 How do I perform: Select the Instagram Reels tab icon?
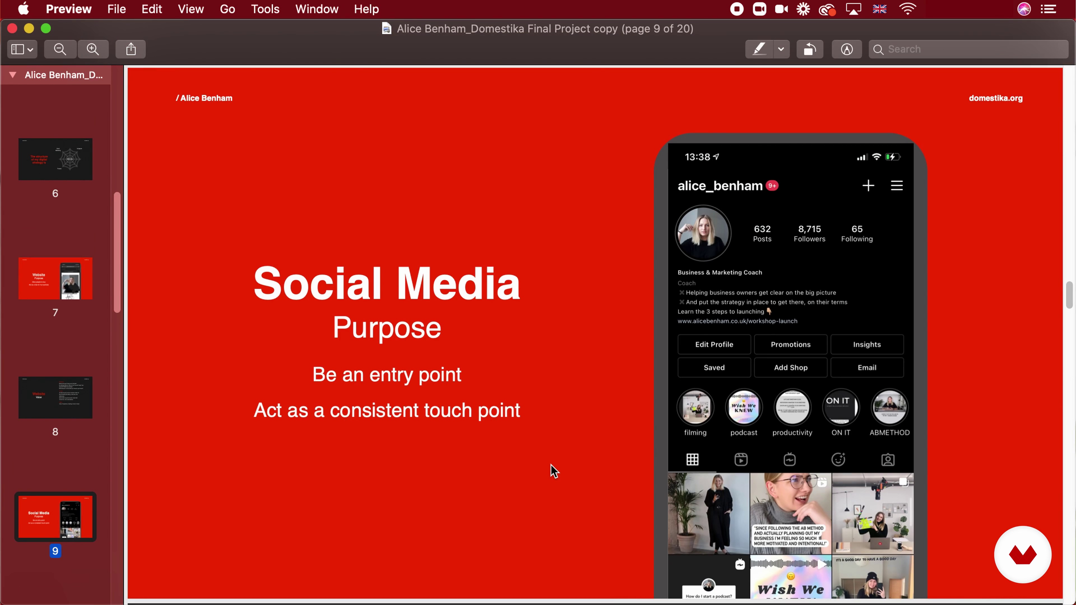click(x=741, y=460)
